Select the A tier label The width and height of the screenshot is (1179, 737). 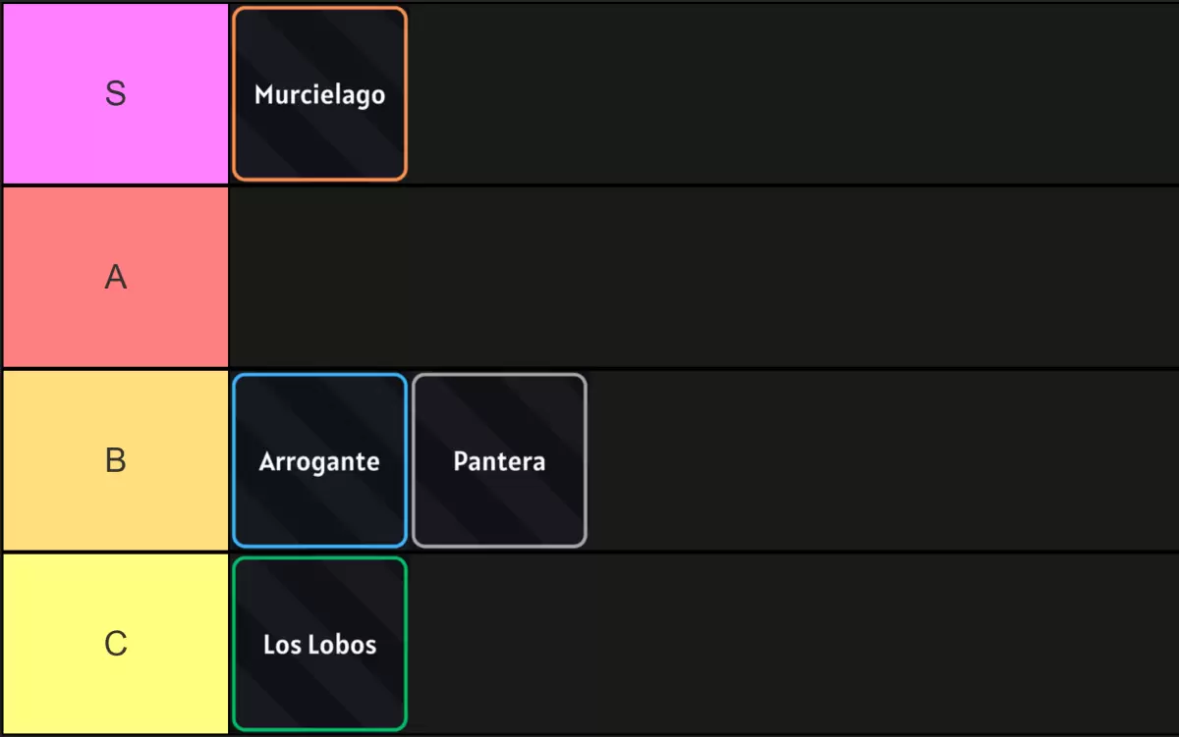click(116, 278)
